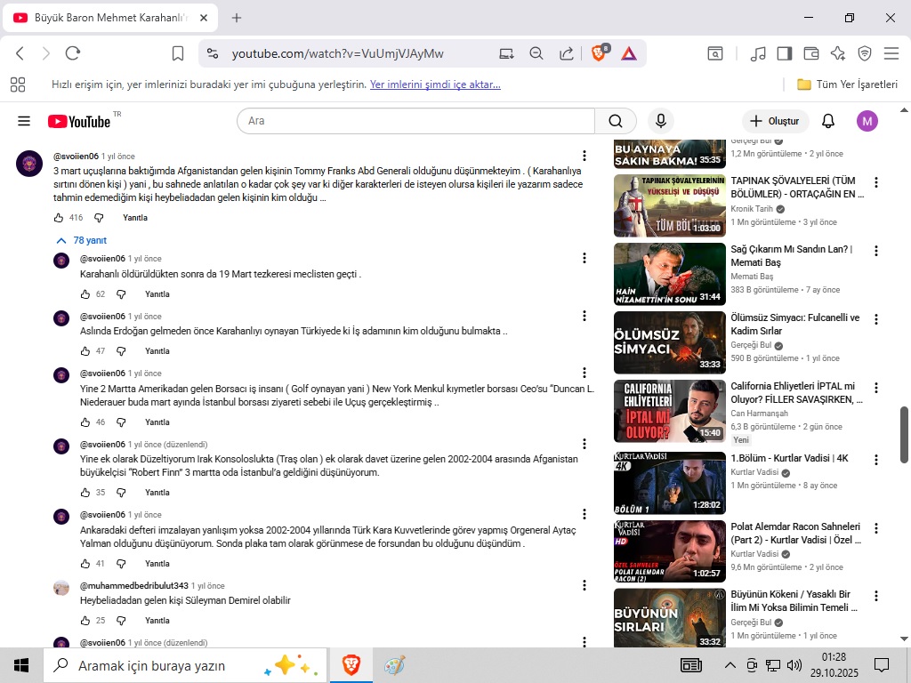Open svoiien06 profile avatar on top comment
The image size is (911, 683).
[x=29, y=164]
